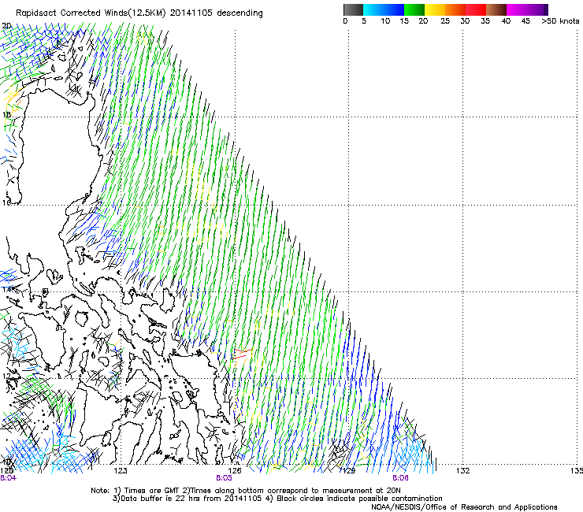Viewport: 583px width, 512px height.
Task: Click the red wind barb east of 126
Action: coord(243,354)
